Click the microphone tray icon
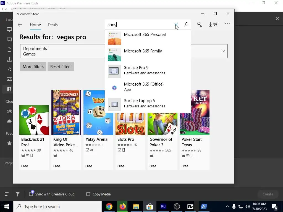This screenshot has height=212, width=283. point(234,206)
